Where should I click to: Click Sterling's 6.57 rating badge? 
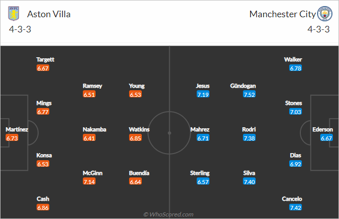tap(203, 181)
